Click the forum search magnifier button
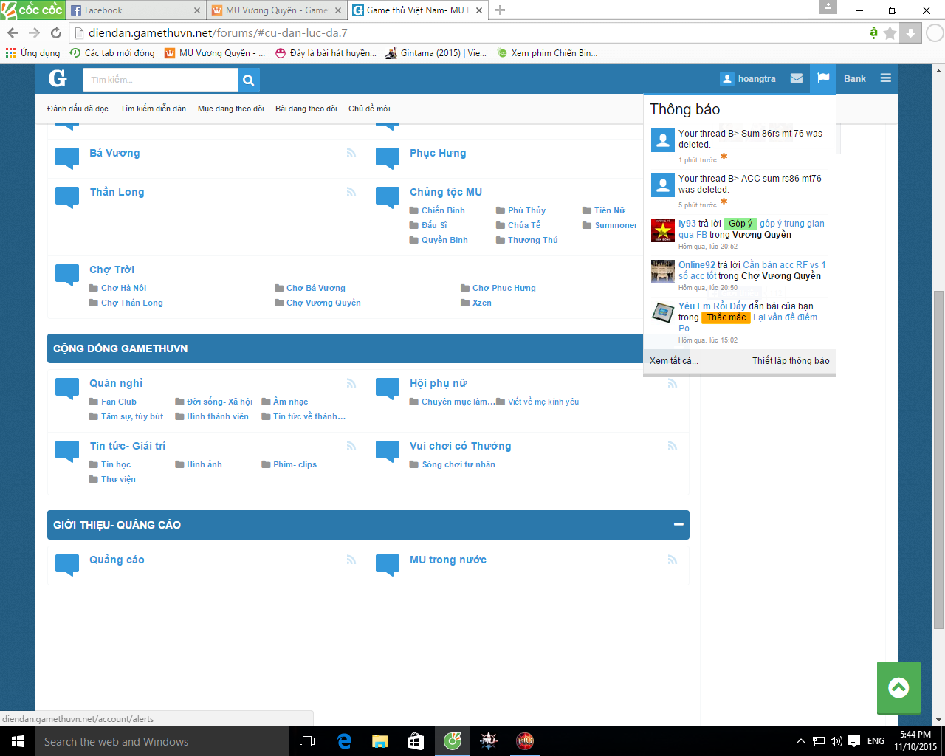This screenshot has width=945, height=756. pos(249,80)
